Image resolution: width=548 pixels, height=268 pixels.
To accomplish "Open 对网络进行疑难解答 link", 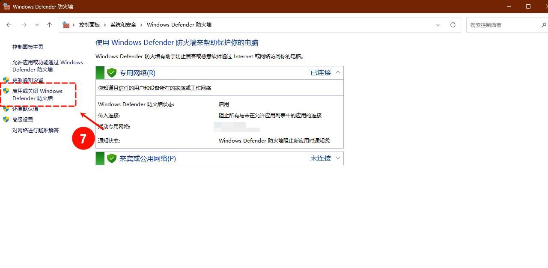I will (36, 130).
